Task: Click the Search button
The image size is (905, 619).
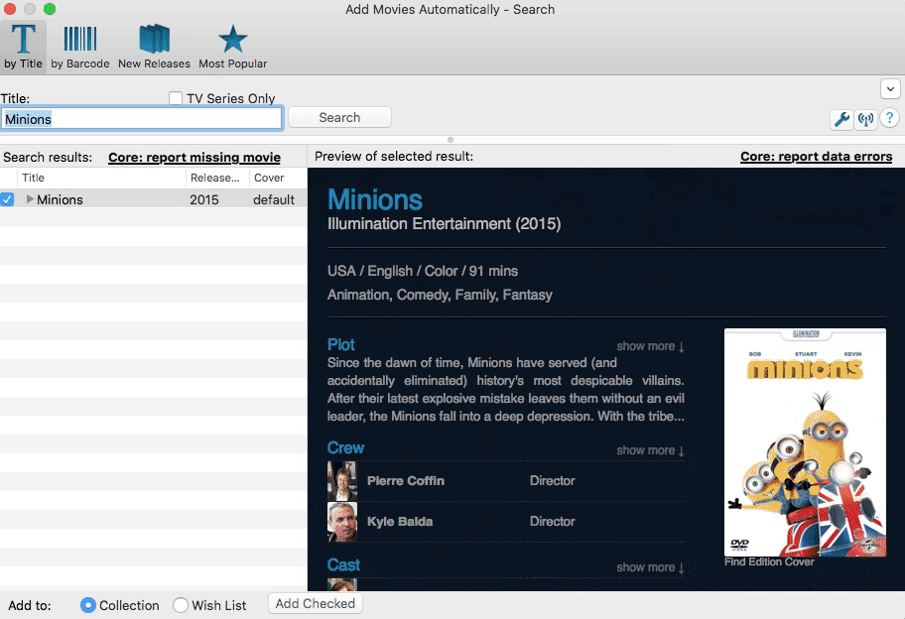Action: point(339,118)
